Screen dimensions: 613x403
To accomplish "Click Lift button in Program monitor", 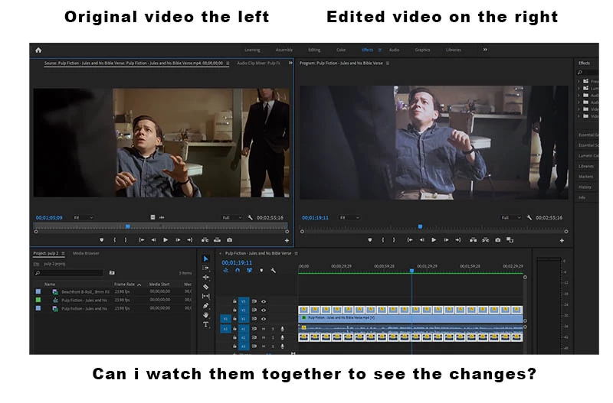I will coord(473,240).
